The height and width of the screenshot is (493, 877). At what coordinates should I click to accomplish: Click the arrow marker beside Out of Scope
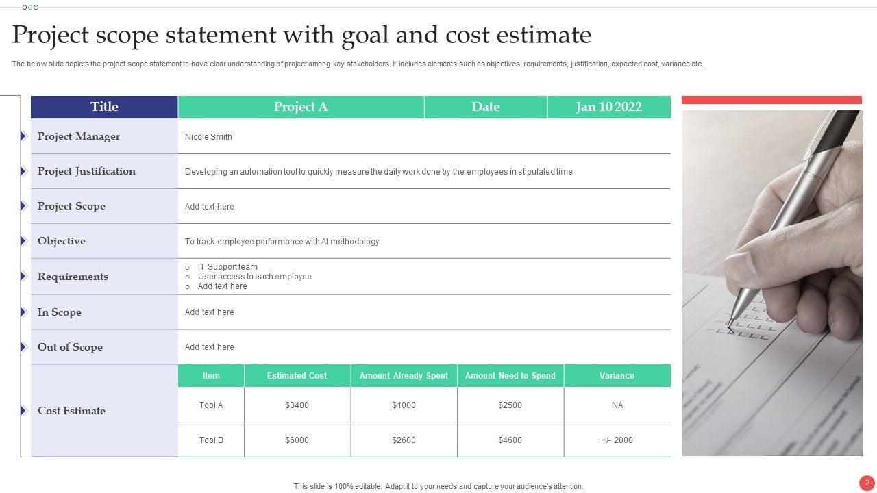point(23,347)
